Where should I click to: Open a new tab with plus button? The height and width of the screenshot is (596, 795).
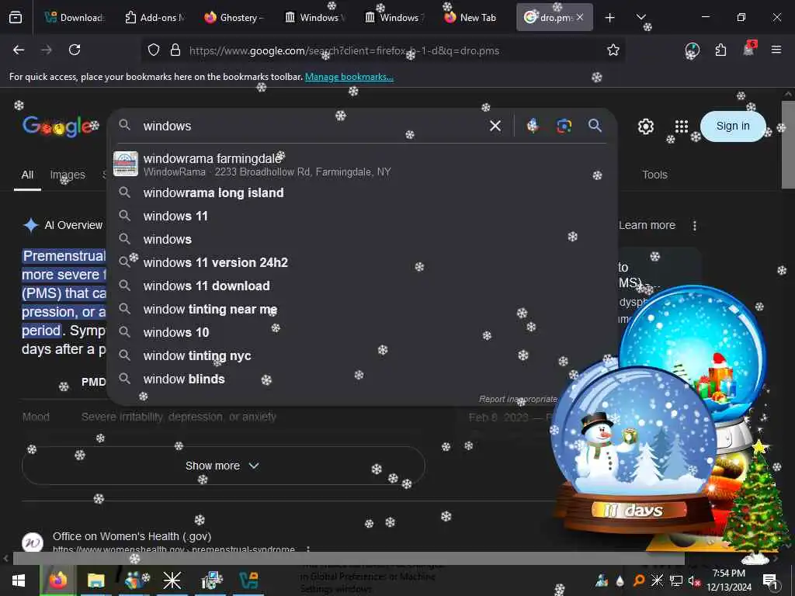point(610,18)
